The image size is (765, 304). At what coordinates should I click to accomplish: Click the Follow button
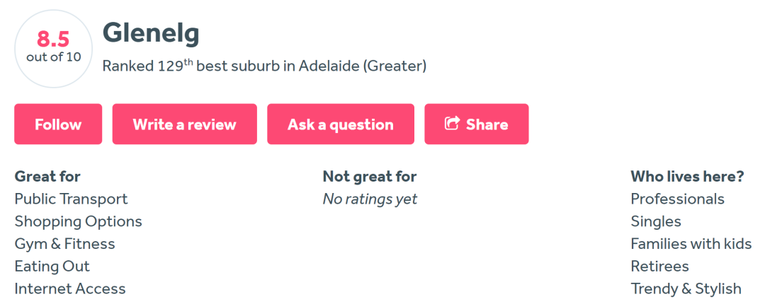click(58, 124)
